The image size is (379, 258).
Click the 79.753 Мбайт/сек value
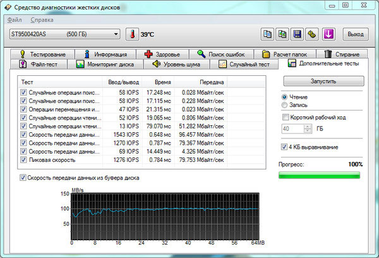point(202,160)
